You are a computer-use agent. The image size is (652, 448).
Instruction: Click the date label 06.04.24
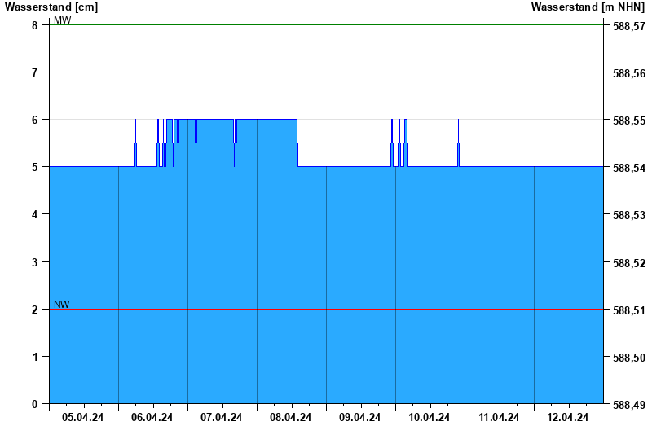click(x=152, y=418)
